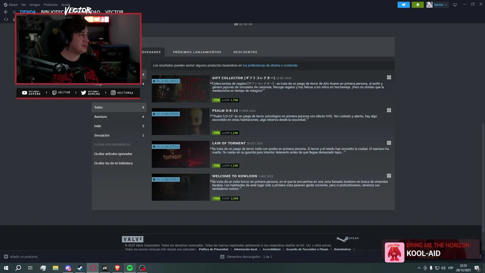Open Accesibilidad footer link
485x273 pixels.
271,249
